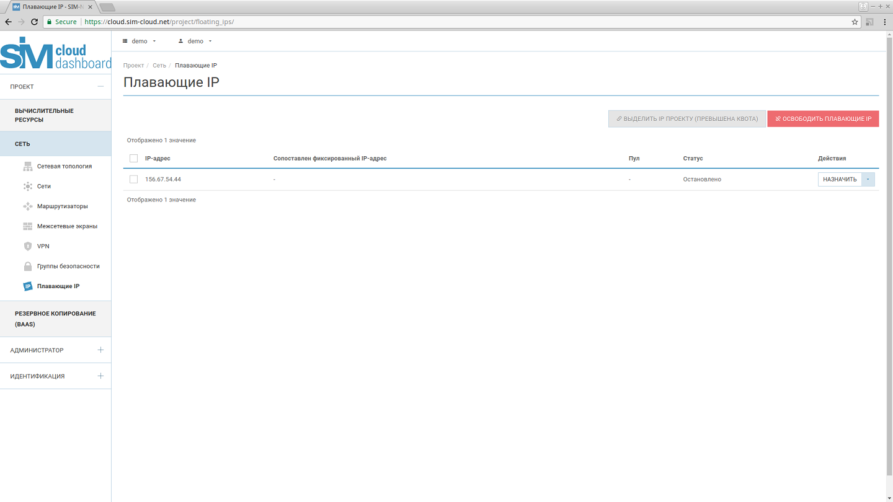Expand the arrow beside the Назначить button
The height and width of the screenshot is (502, 893).
point(868,179)
